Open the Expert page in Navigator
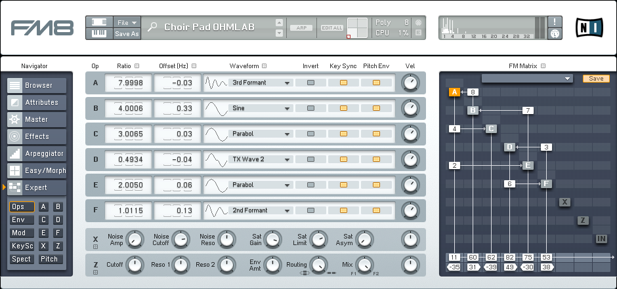This screenshot has width=617, height=289. [x=37, y=187]
